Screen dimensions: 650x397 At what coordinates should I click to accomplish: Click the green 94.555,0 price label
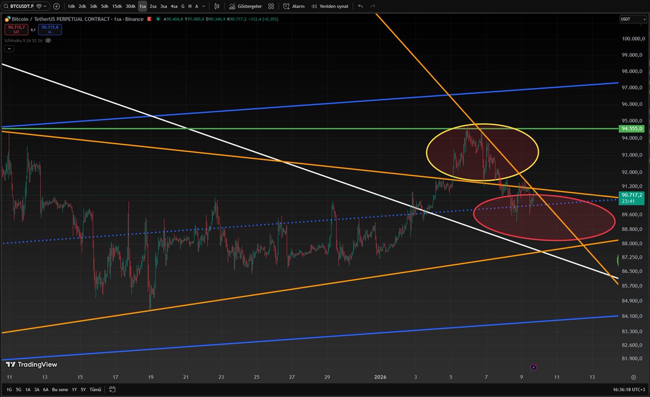coord(632,129)
